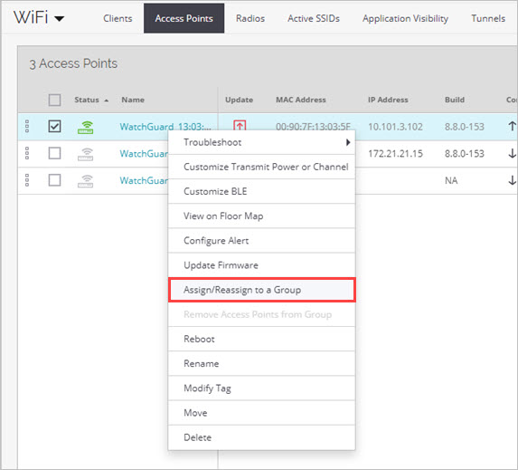Click build 8.8.0-153 in 10.101.3.102 row
518x470 pixels.
pos(465,127)
